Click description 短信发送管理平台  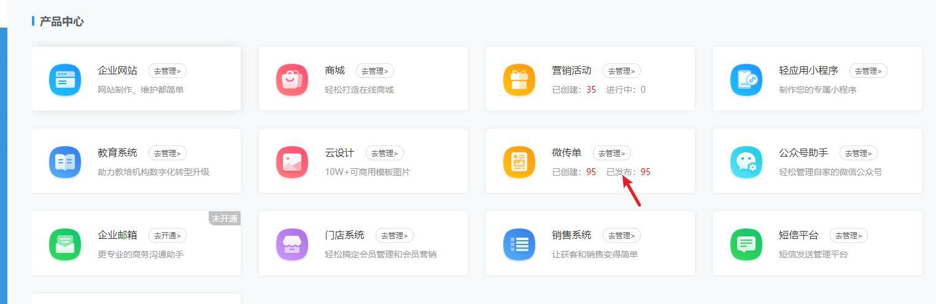[814, 254]
